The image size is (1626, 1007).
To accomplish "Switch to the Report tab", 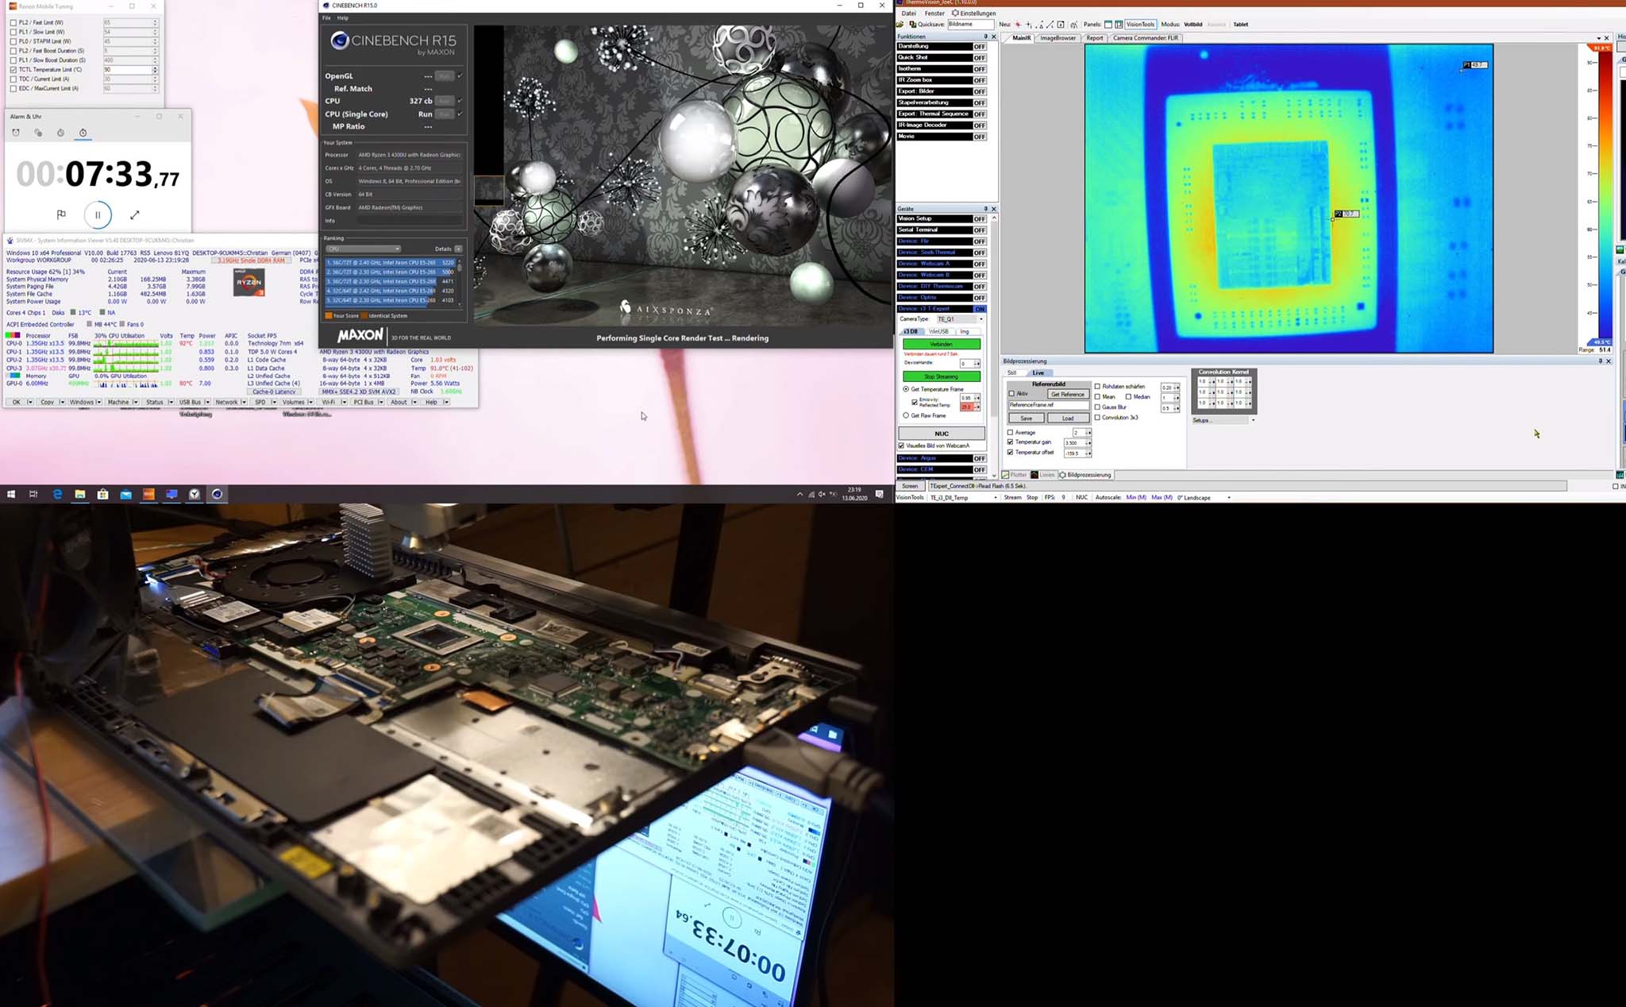I will (1094, 38).
